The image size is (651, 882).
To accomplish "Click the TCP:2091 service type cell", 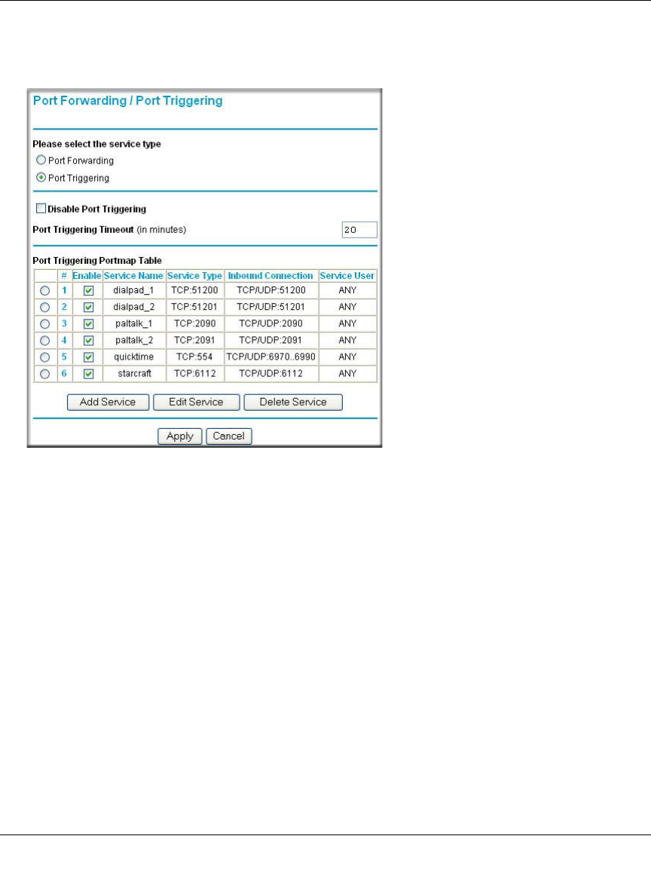I will click(194, 340).
